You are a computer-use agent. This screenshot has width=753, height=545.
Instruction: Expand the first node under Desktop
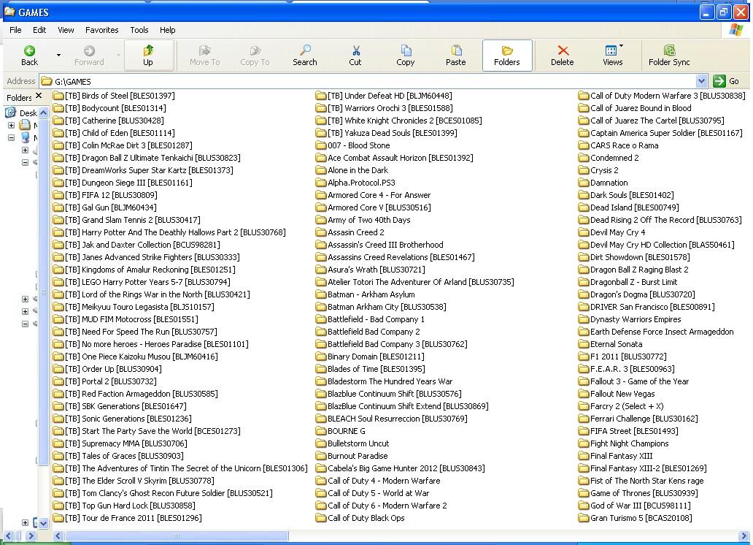pos(11,125)
